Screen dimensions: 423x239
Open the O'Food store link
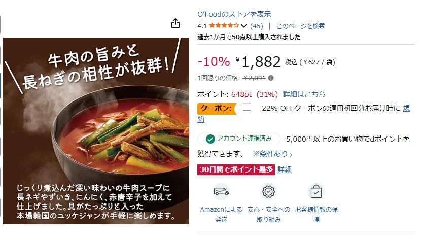[x=234, y=14]
